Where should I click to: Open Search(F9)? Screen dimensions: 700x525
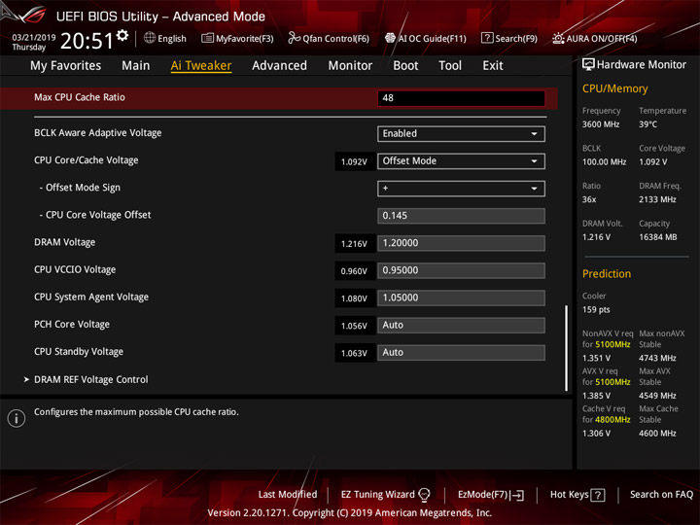[x=509, y=38]
